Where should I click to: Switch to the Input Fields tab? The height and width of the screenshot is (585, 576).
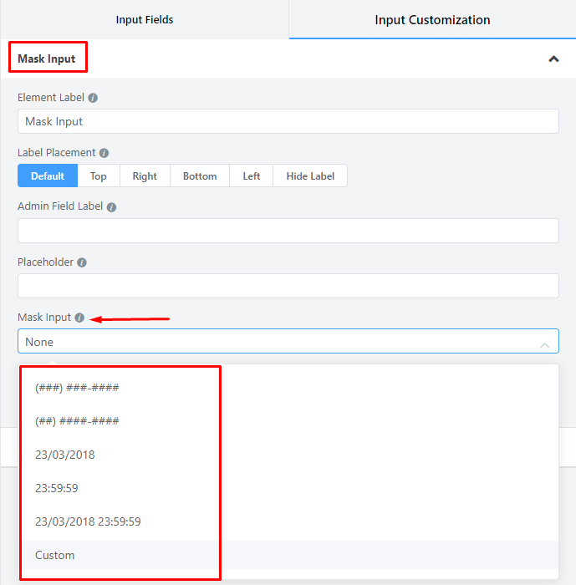point(144,19)
